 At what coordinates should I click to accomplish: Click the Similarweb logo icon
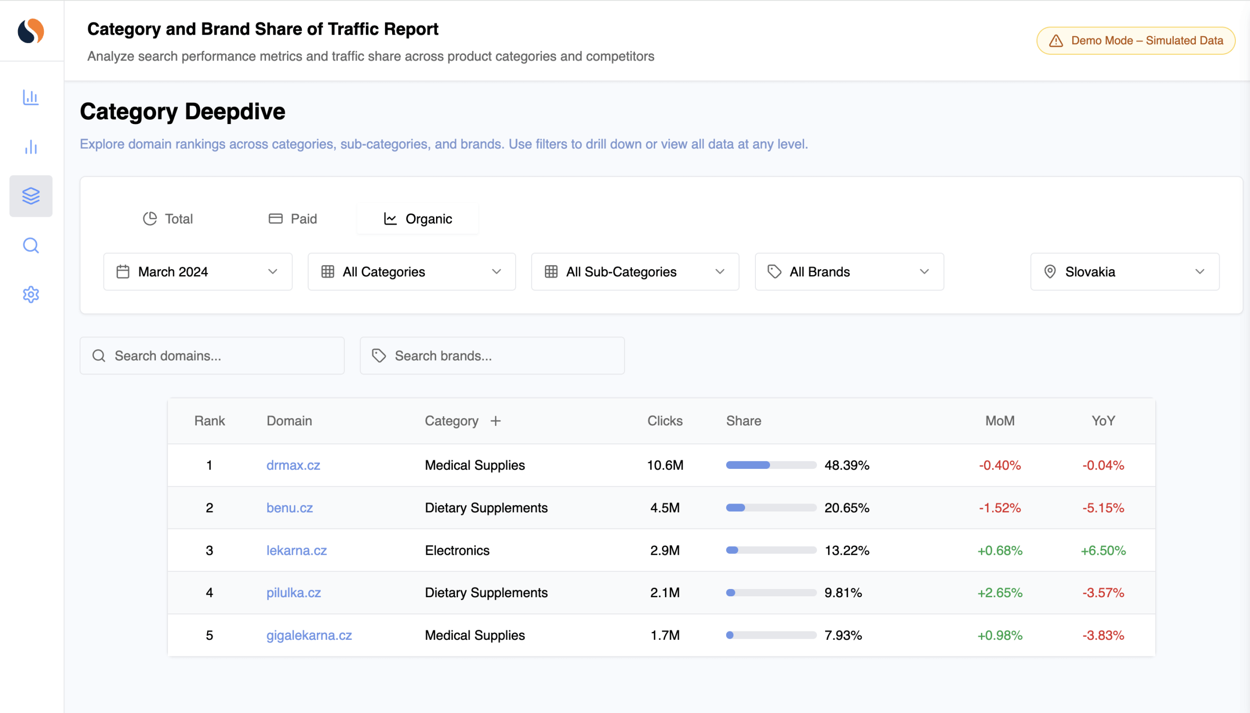click(x=31, y=31)
